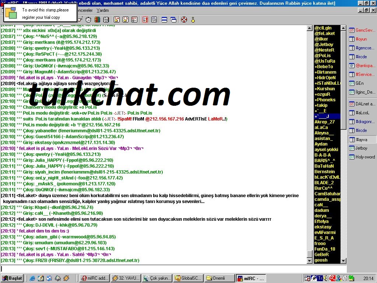This screenshot has height=283, width=377.
Task: Open DCC options from the toolbar
Action: point(134,20)
